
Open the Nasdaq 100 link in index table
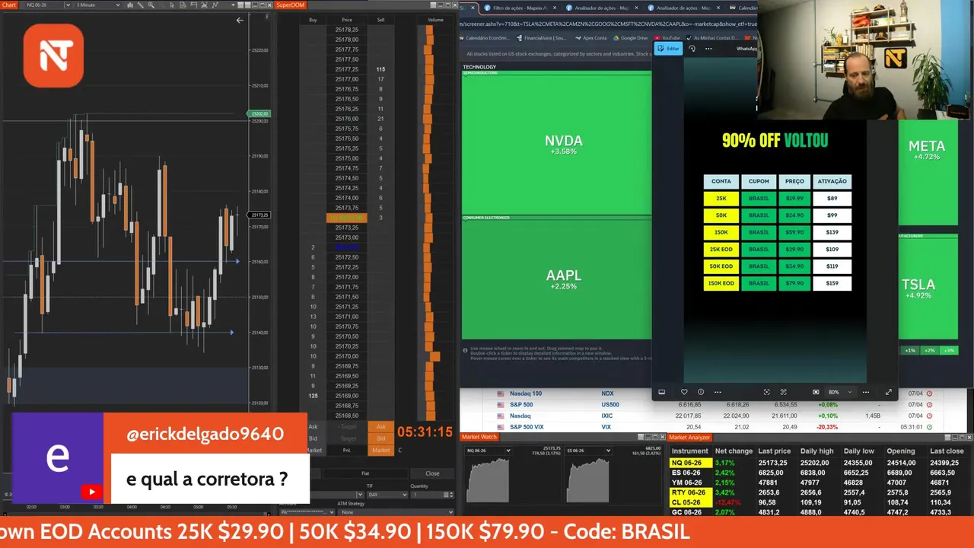[x=526, y=393]
